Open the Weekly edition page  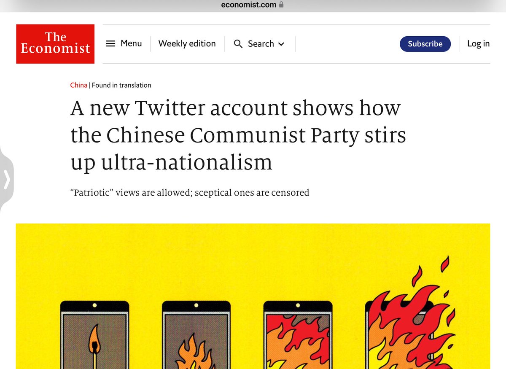187,43
